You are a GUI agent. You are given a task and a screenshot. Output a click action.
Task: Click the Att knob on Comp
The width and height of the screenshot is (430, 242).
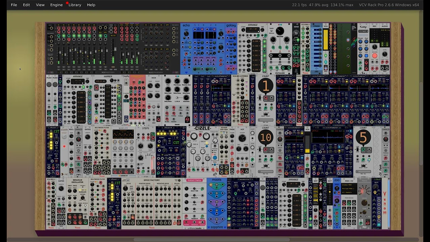[360, 49]
